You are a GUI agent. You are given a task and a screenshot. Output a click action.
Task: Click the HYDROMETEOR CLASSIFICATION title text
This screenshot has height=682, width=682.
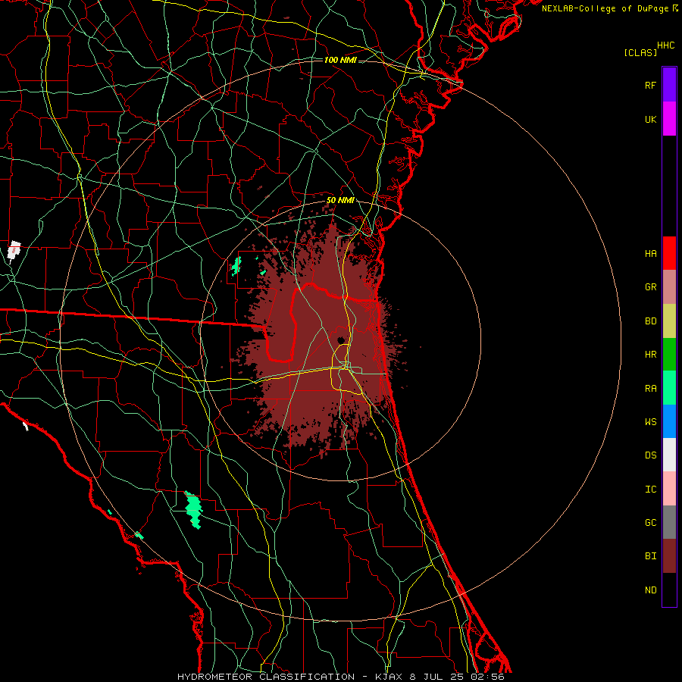(266, 677)
